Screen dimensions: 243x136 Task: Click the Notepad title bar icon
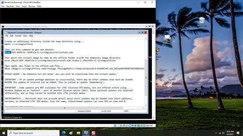coord(6,32)
